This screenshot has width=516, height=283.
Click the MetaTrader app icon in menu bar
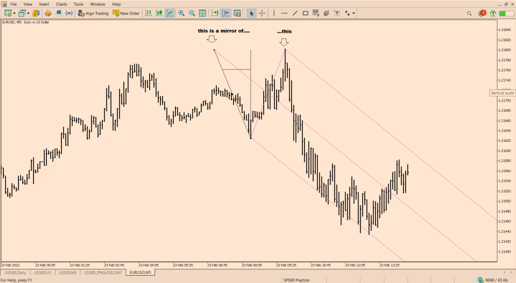point(4,4)
